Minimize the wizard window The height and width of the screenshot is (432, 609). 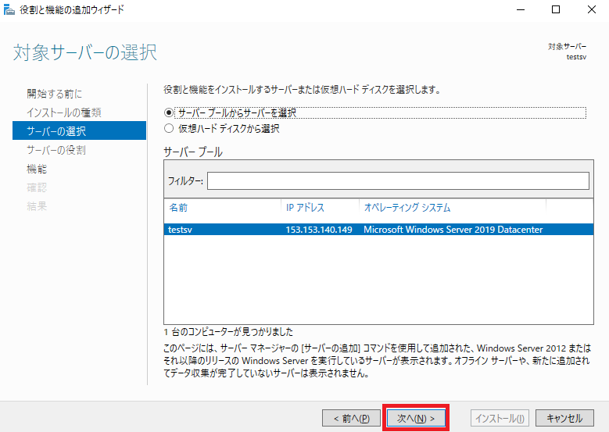tap(521, 9)
